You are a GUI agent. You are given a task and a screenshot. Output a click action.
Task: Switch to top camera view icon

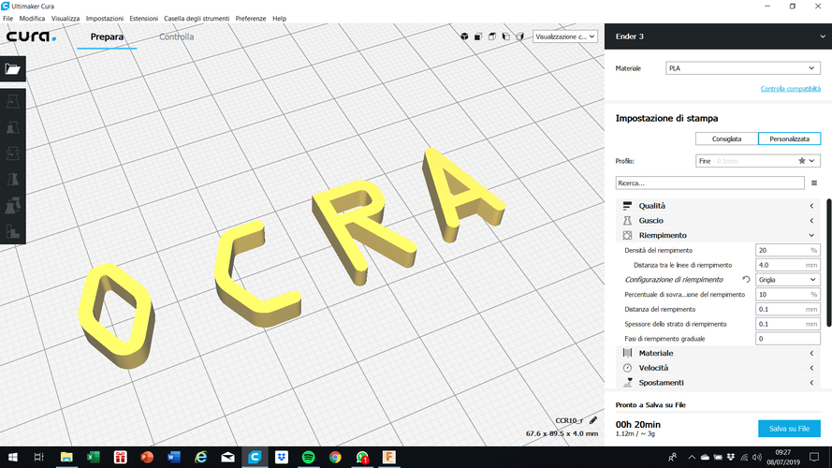coord(492,37)
